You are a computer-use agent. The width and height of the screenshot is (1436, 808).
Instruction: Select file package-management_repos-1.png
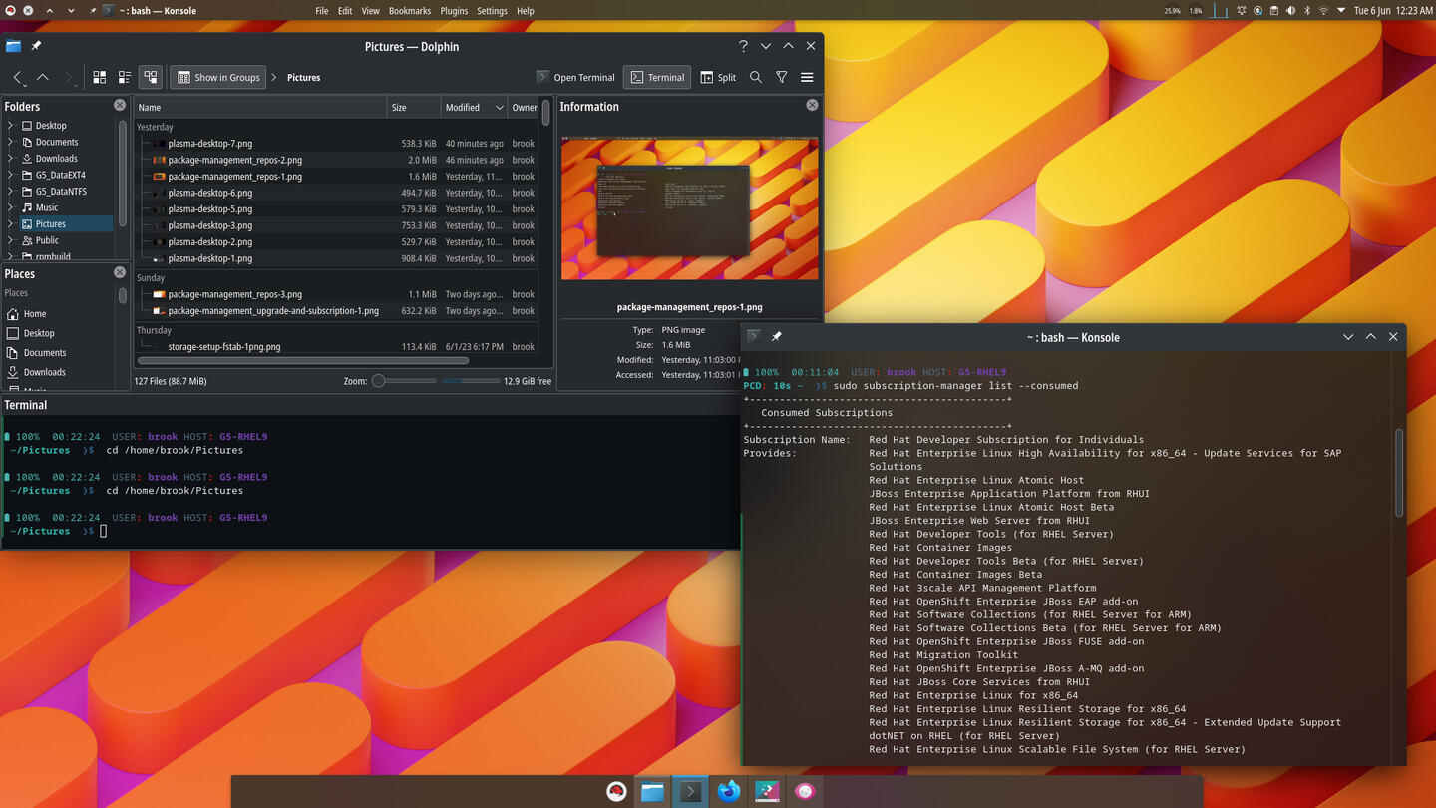pyautogui.click(x=234, y=177)
